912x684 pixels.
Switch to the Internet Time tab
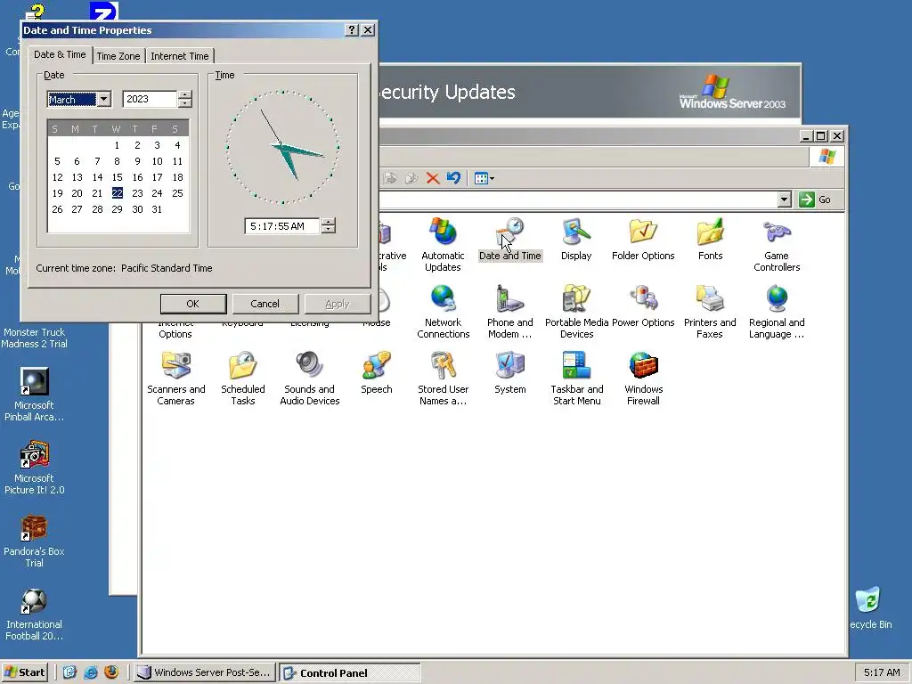180,56
